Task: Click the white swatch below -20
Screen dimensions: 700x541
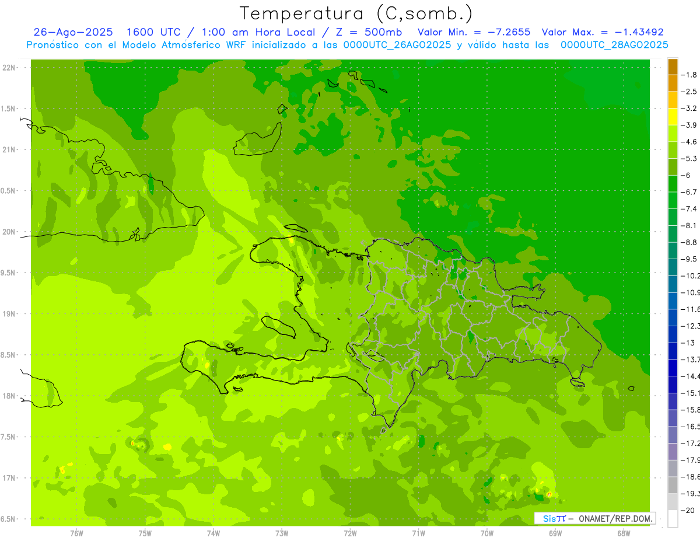Action: click(673, 519)
